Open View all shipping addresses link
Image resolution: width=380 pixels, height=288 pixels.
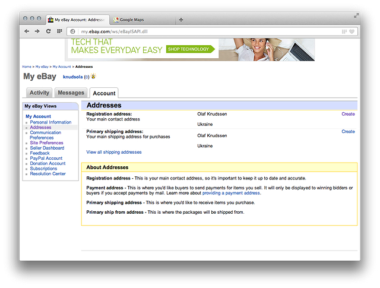(x=114, y=152)
